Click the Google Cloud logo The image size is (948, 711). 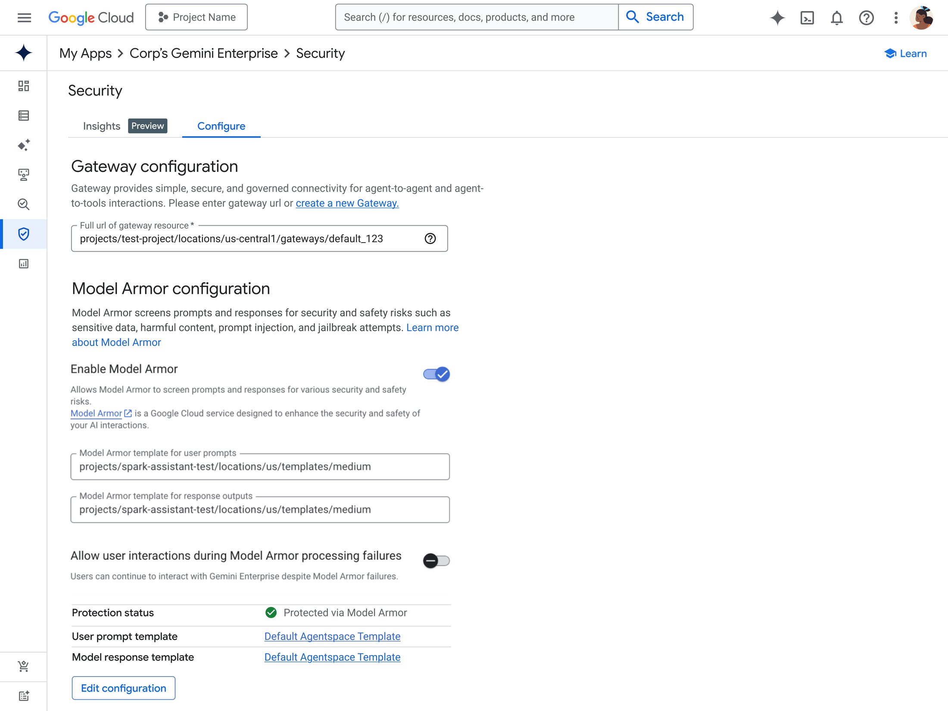(91, 17)
